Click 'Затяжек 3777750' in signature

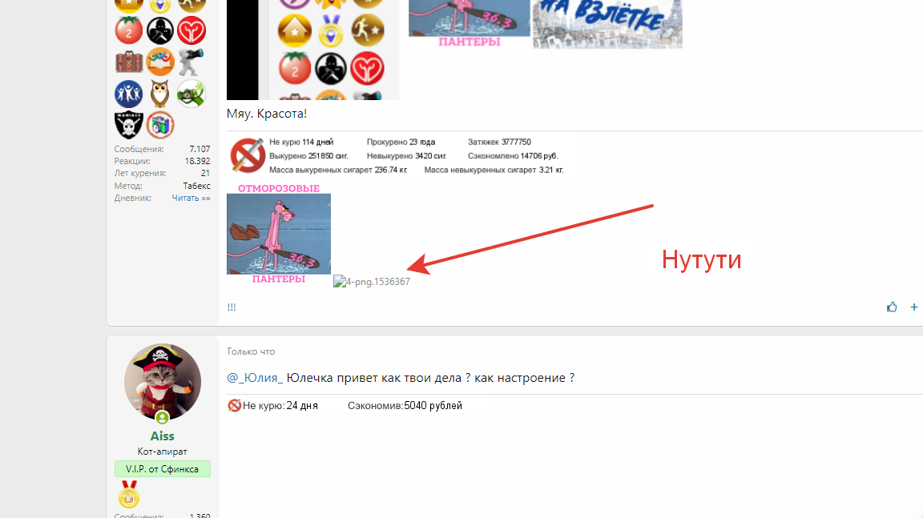pos(499,142)
